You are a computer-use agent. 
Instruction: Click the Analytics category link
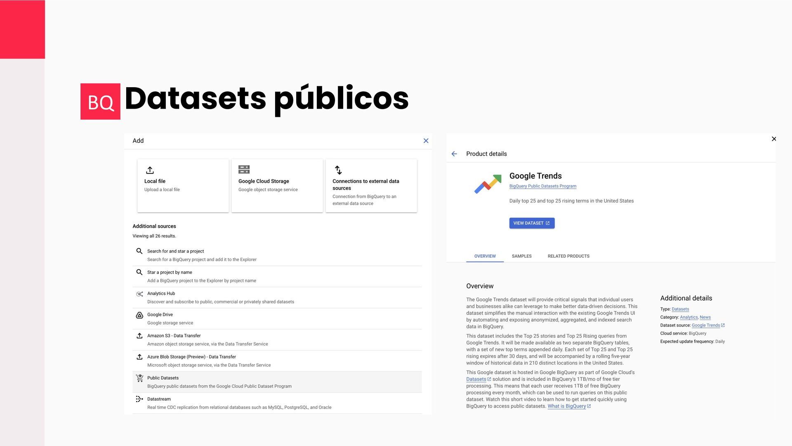[x=688, y=318]
